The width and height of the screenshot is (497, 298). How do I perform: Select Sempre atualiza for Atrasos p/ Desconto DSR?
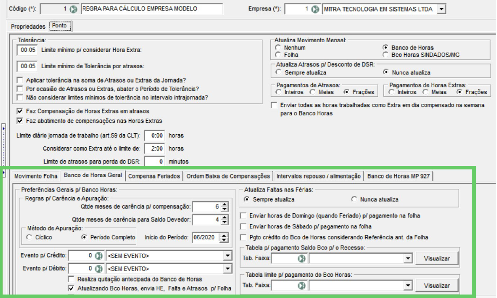[x=278, y=72]
